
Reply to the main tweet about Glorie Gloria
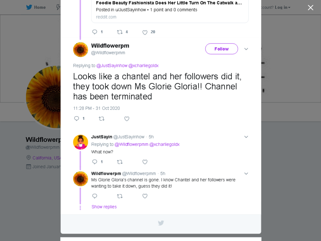click(x=76, y=119)
